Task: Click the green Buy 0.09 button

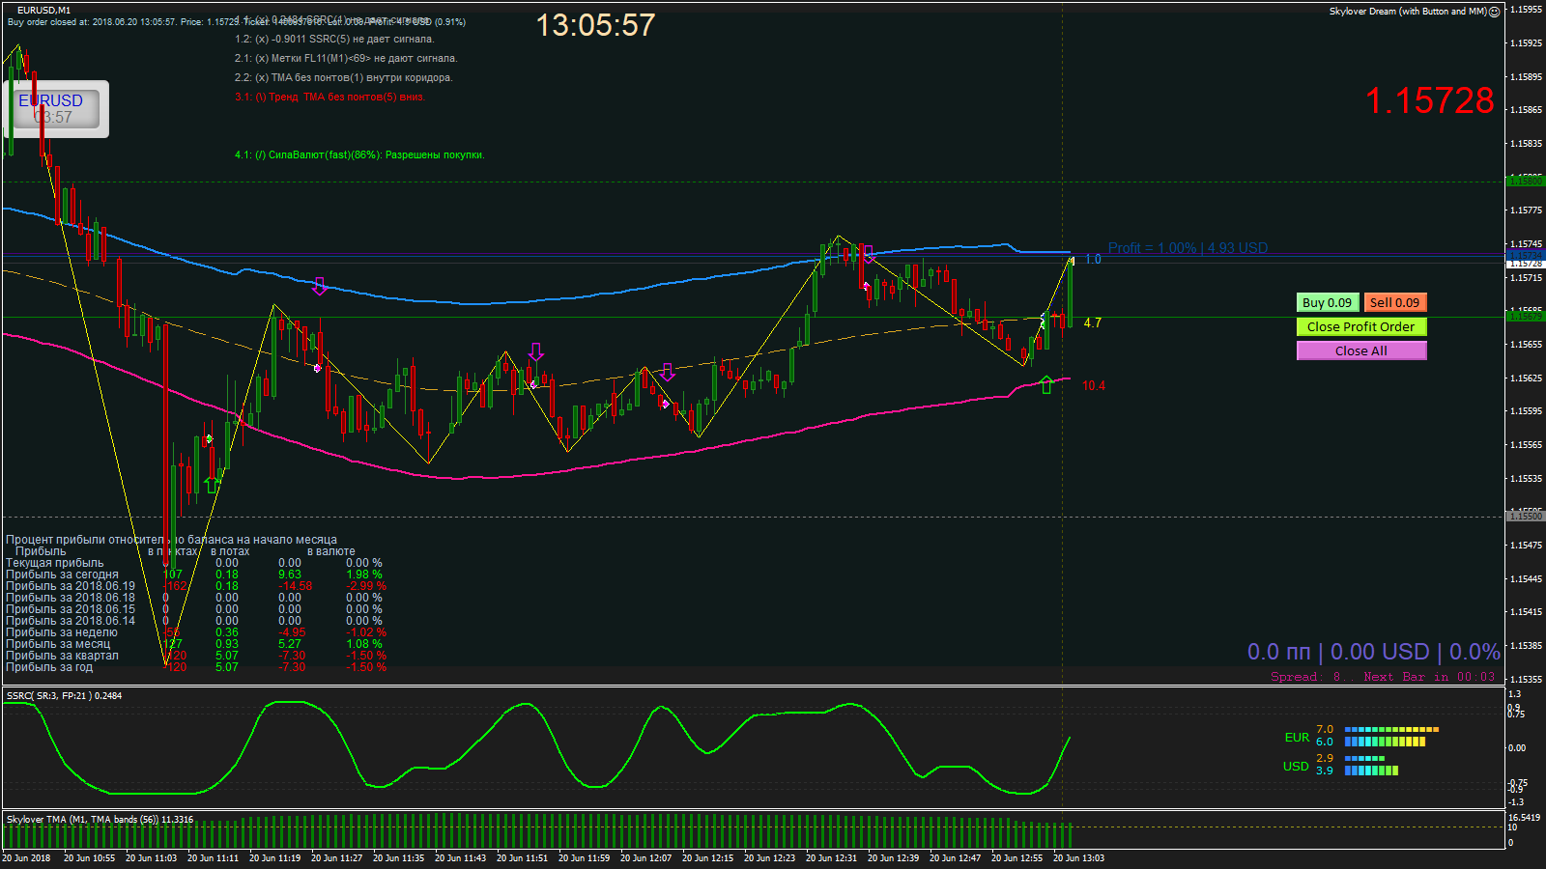Action: [x=1328, y=302]
